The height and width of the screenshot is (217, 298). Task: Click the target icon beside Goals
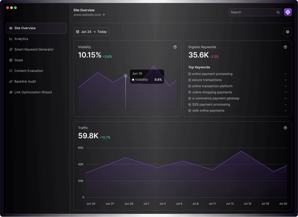pyautogui.click(x=11, y=60)
